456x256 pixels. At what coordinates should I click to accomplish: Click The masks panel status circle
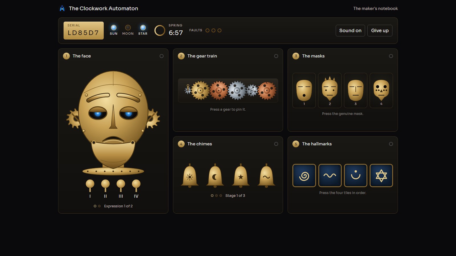click(x=391, y=56)
